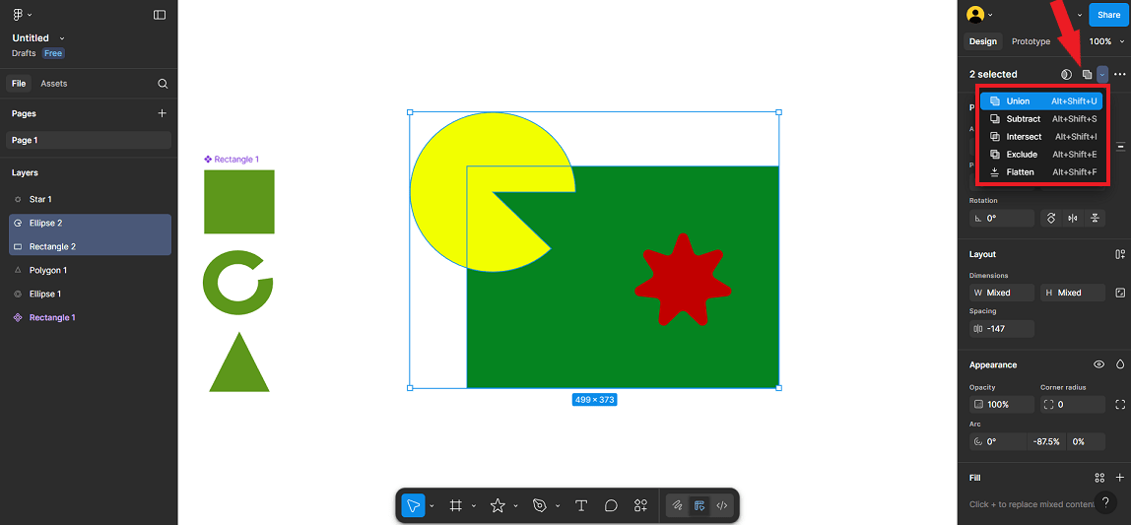Open the help question mark button

(x=1105, y=502)
